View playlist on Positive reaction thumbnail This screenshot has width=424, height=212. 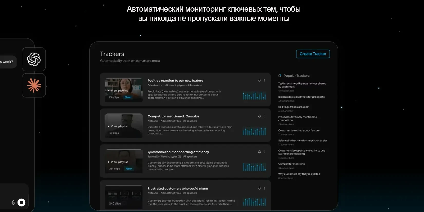pyautogui.click(x=118, y=91)
